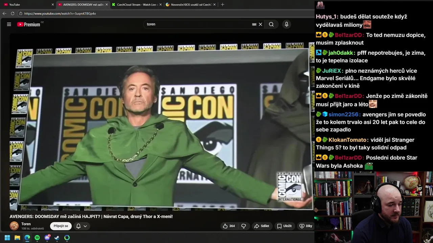Switch to Novoroční KICK soutěž tab
This screenshot has height=243, width=433.
[x=190, y=5]
